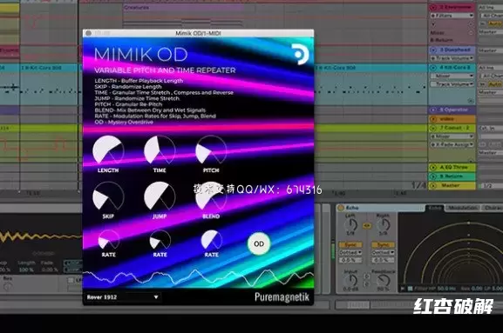The width and height of the screenshot is (503, 333).
Task: Toggle the round OD overdrive button
Action: 259,243
